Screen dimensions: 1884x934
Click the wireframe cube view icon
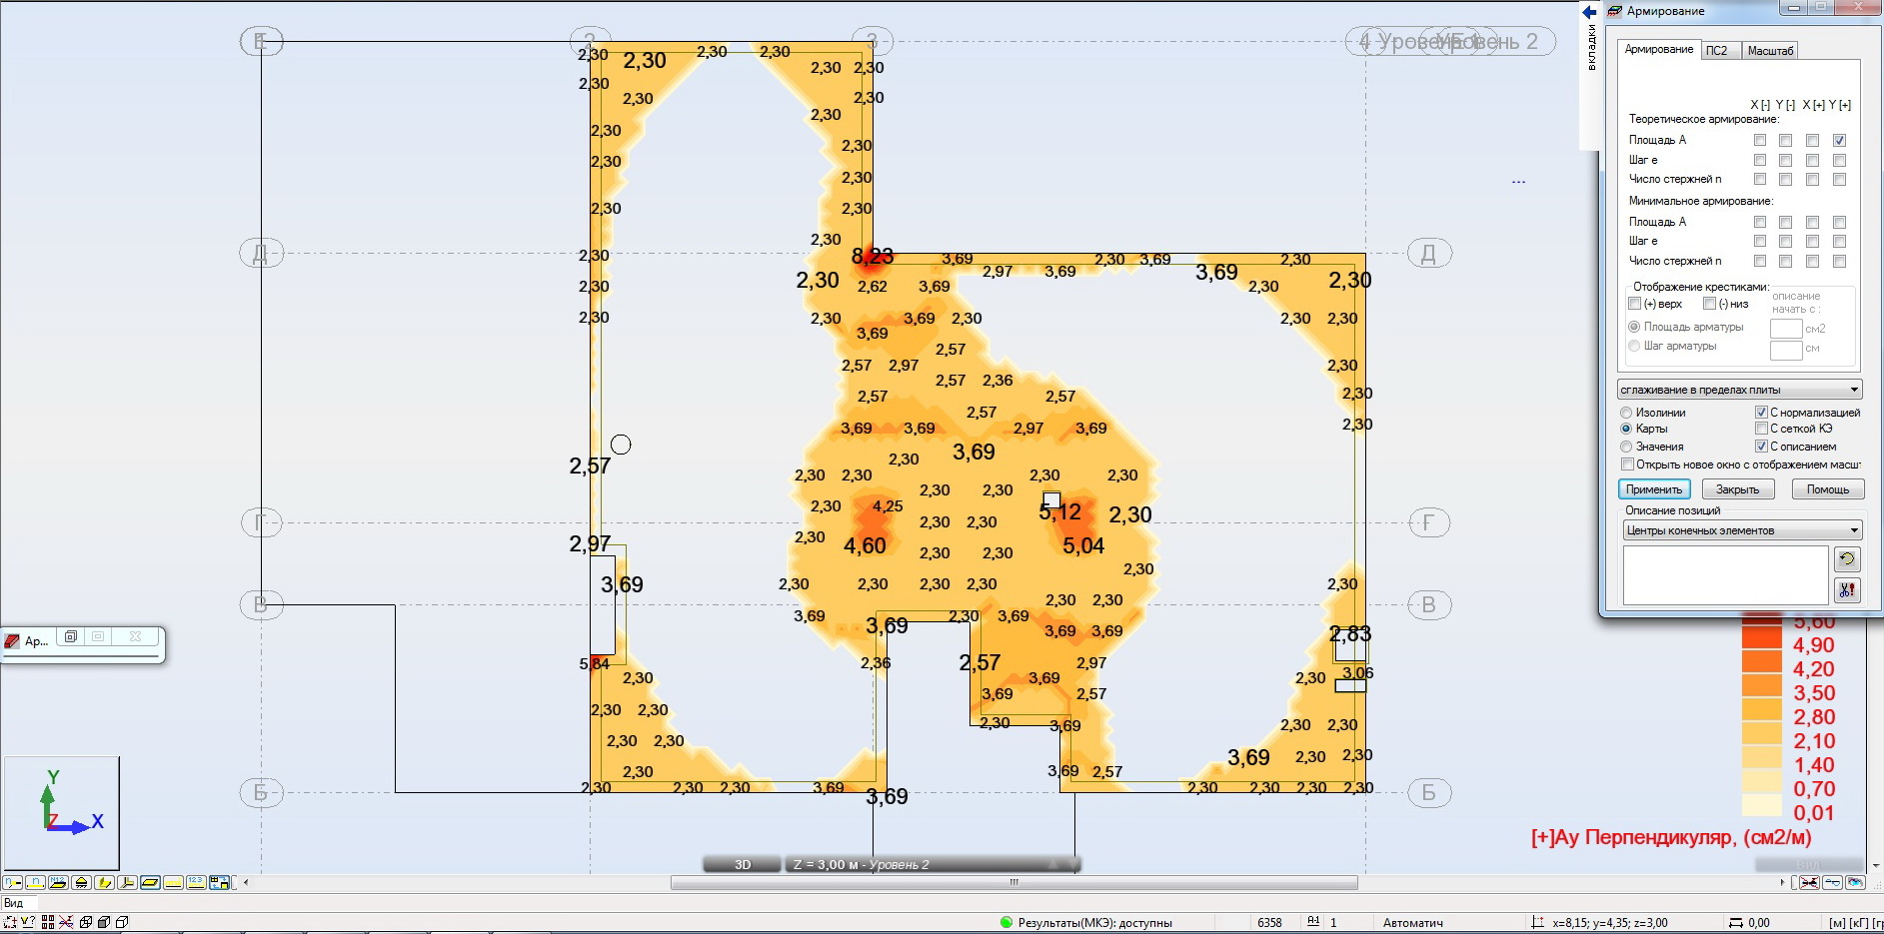pos(86,922)
